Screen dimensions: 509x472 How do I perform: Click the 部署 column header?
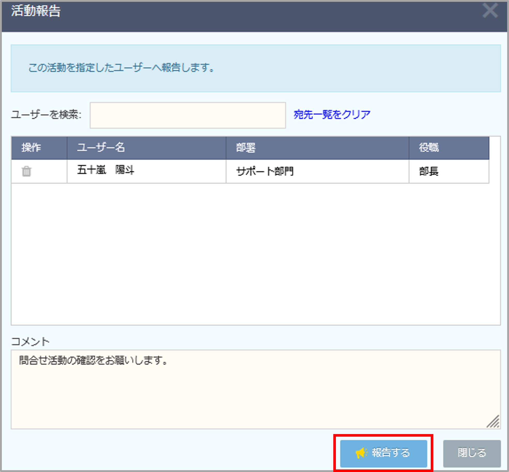(x=246, y=148)
